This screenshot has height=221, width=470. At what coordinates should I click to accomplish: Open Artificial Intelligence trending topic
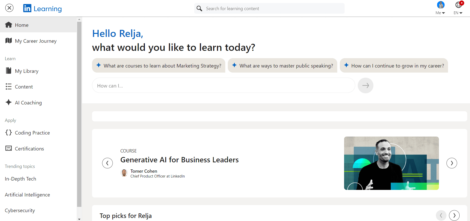27,195
